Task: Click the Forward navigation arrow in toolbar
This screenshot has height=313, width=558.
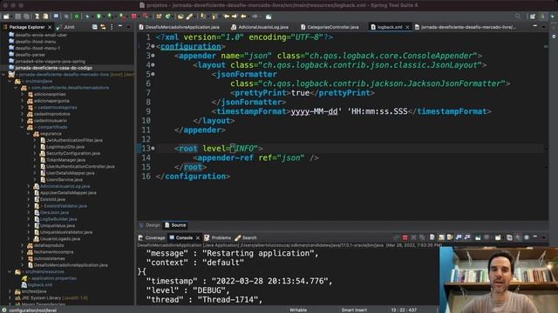Action: point(255,17)
